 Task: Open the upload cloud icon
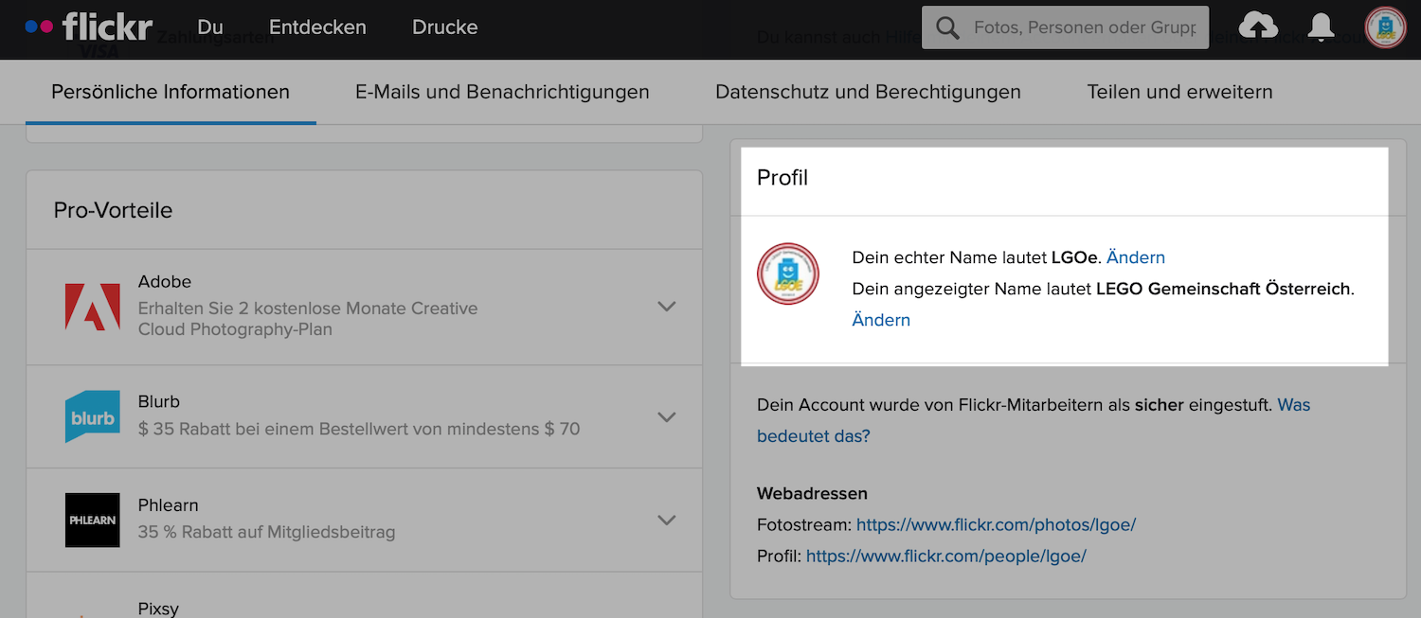point(1257,27)
